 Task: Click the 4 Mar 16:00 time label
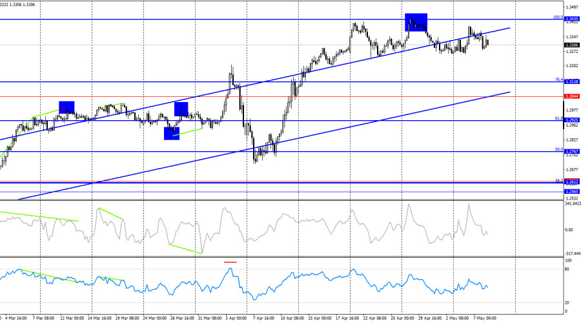[16, 318]
